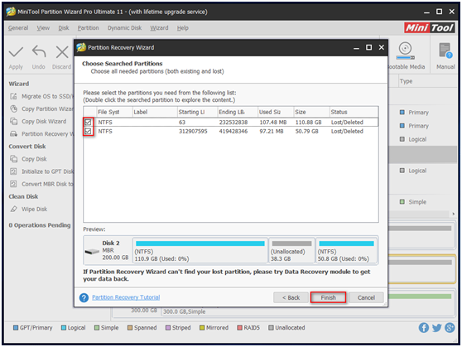Click the Back button
Viewport: 462px width, 347px height.
(x=291, y=297)
